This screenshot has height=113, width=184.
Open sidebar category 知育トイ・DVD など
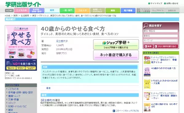click(x=17, y=107)
